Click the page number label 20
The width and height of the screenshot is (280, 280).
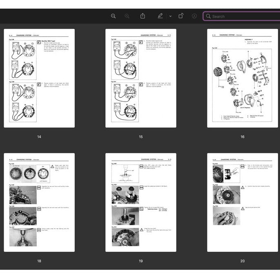[x=242, y=261]
